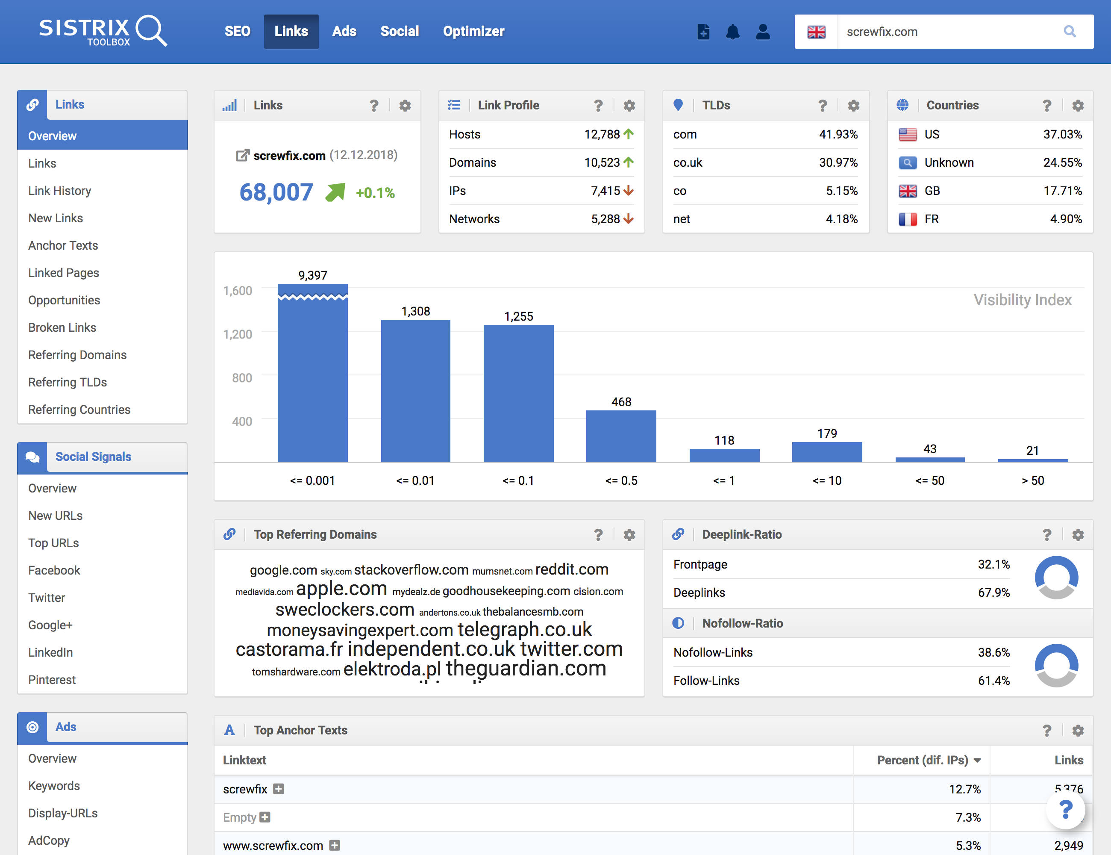Click help icon of Deeplink-Ratio panel
The height and width of the screenshot is (855, 1111).
pyautogui.click(x=1046, y=534)
